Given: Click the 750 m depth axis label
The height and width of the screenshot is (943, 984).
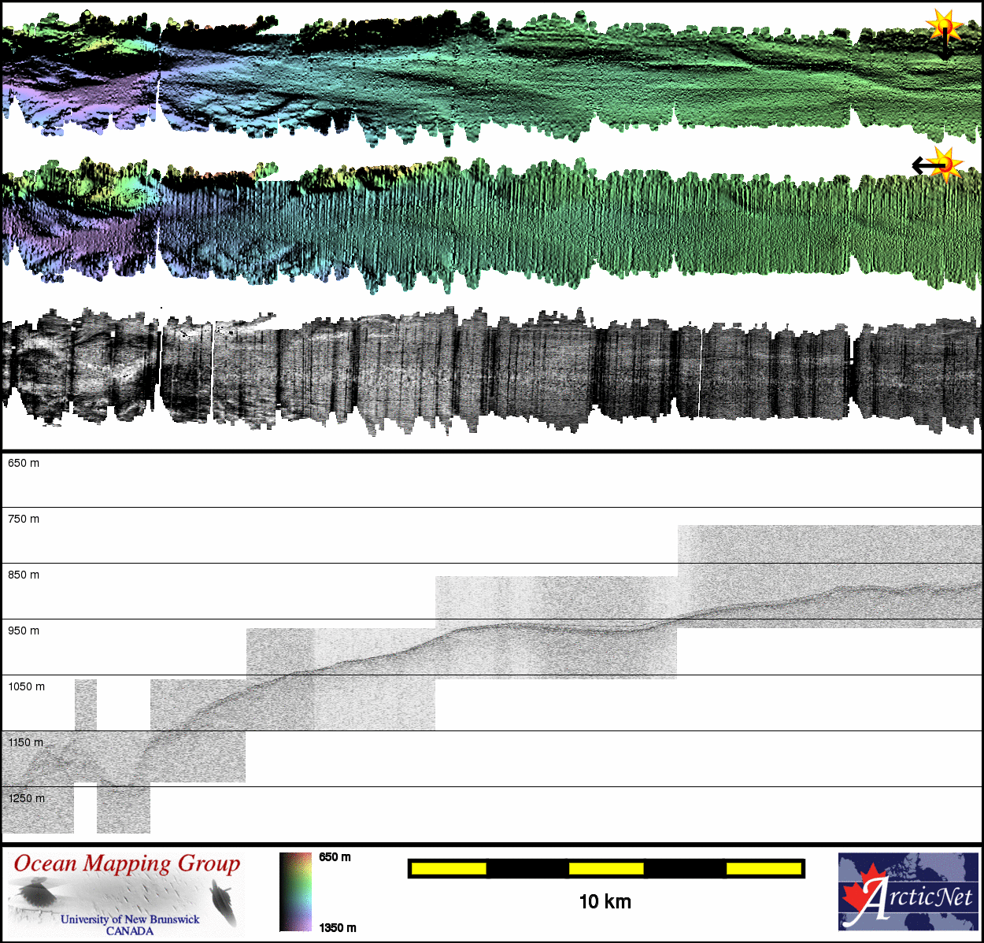Looking at the screenshot, I should (24, 519).
